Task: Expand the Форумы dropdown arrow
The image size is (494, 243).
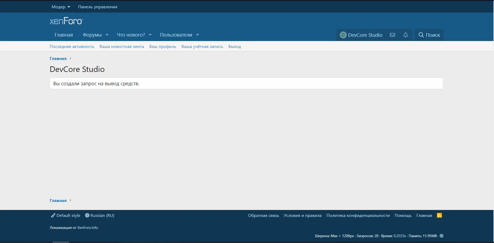Action: pyautogui.click(x=107, y=35)
